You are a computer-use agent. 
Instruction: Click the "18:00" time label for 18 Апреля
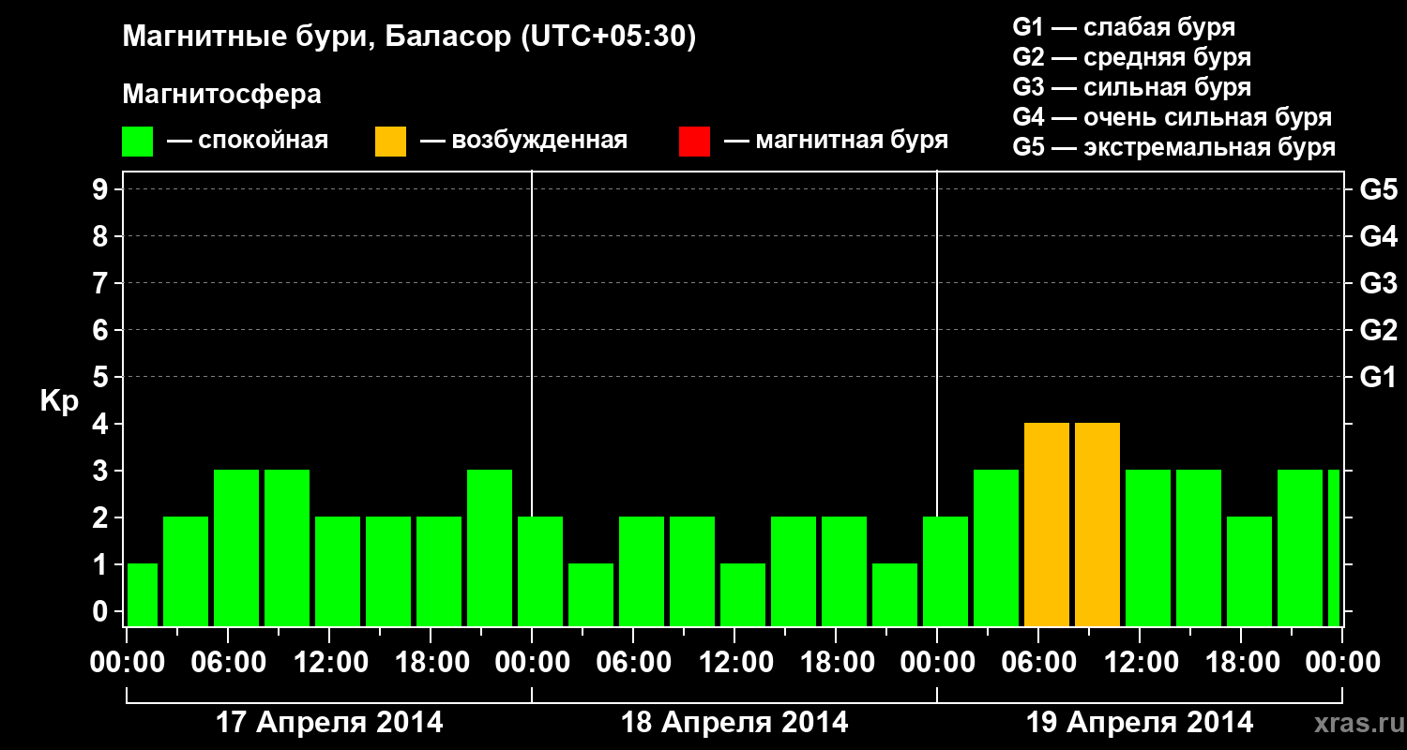coord(836,662)
